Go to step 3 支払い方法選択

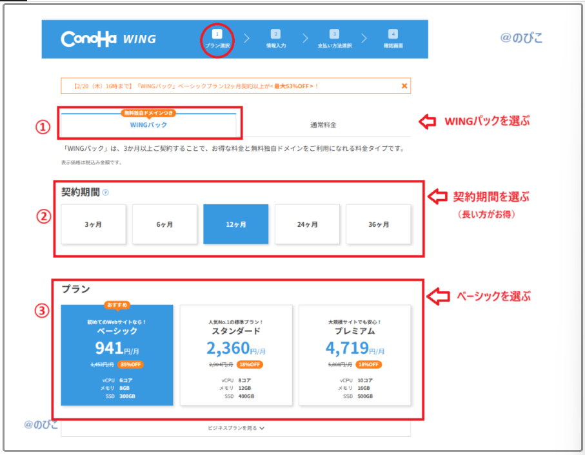334,39
